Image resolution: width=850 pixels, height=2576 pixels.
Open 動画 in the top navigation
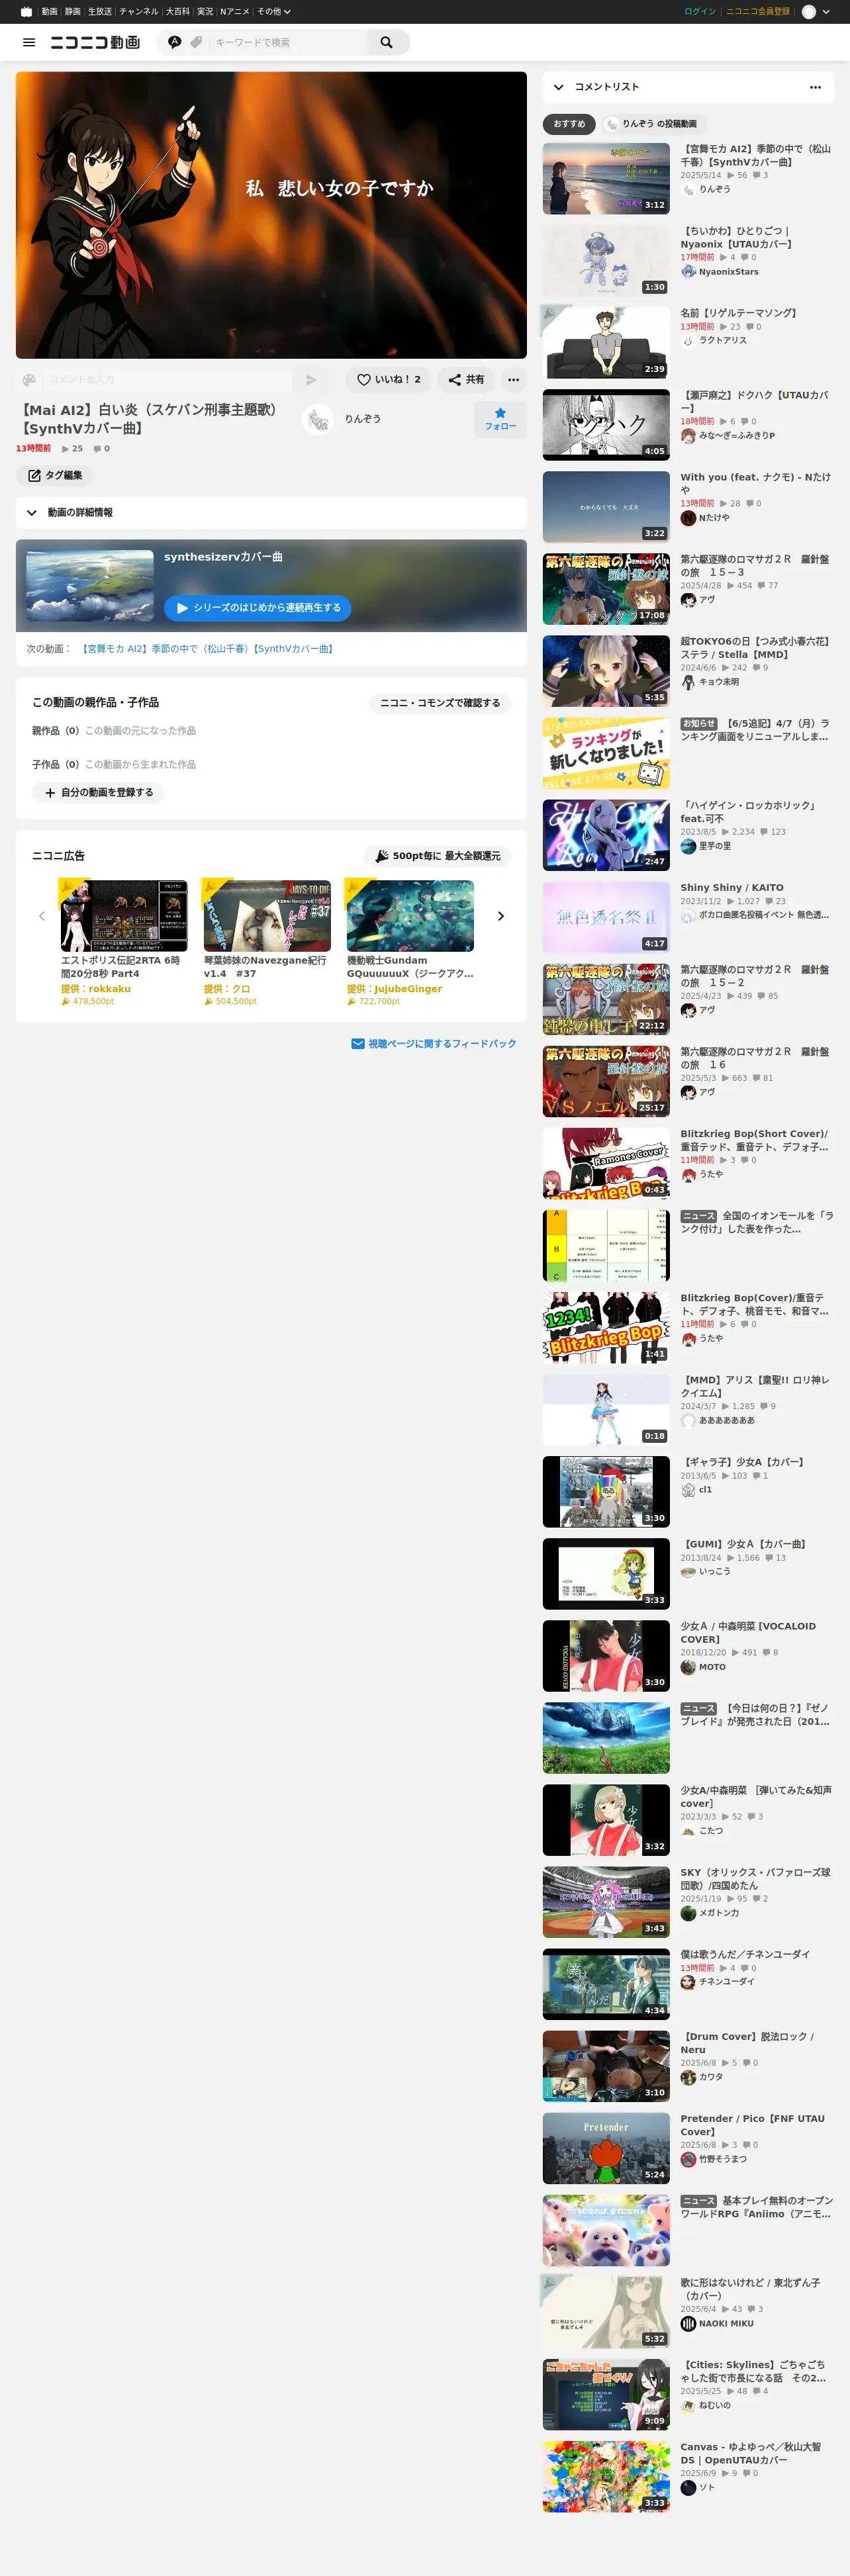pos(49,12)
